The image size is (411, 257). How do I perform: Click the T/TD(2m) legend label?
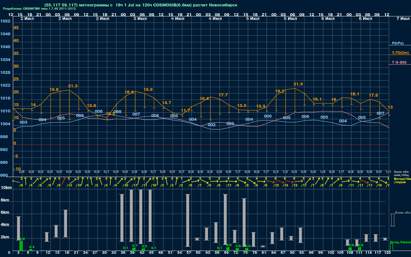[x=400, y=53]
